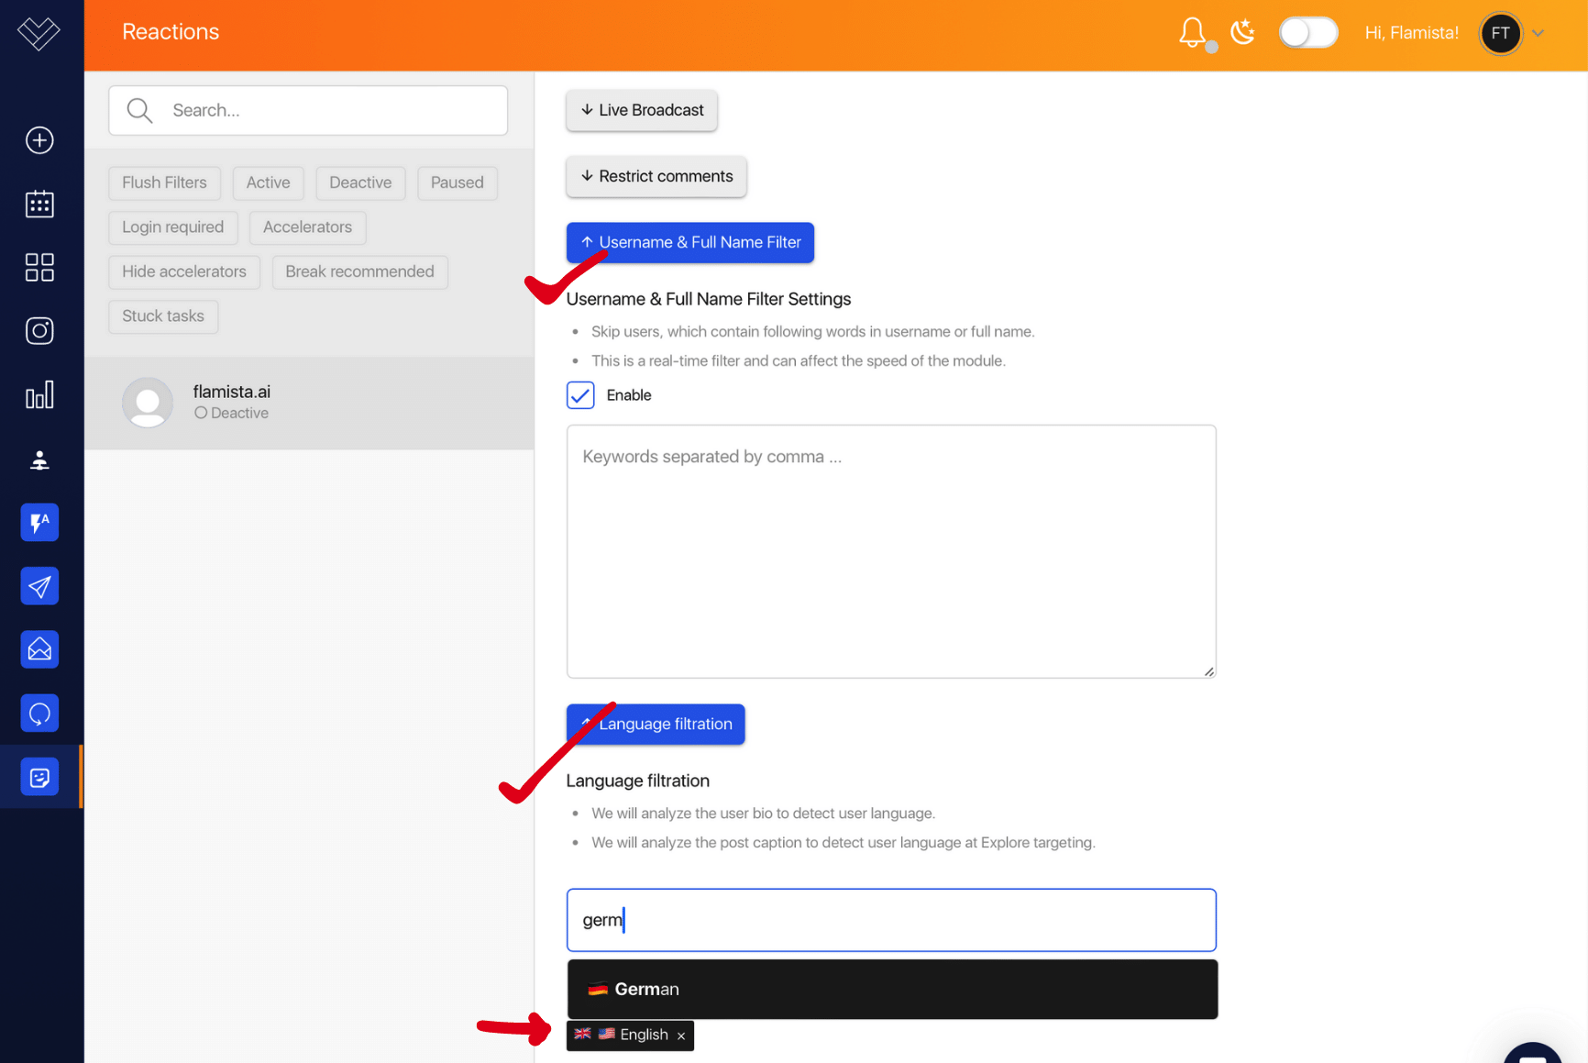Open the Instagram icon in sidebar

pos(39,331)
